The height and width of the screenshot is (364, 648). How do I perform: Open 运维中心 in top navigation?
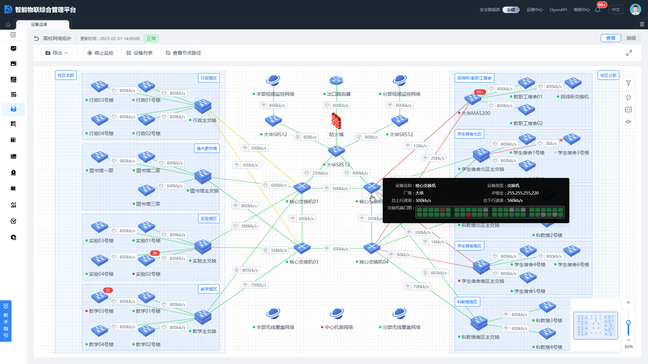coord(535,10)
